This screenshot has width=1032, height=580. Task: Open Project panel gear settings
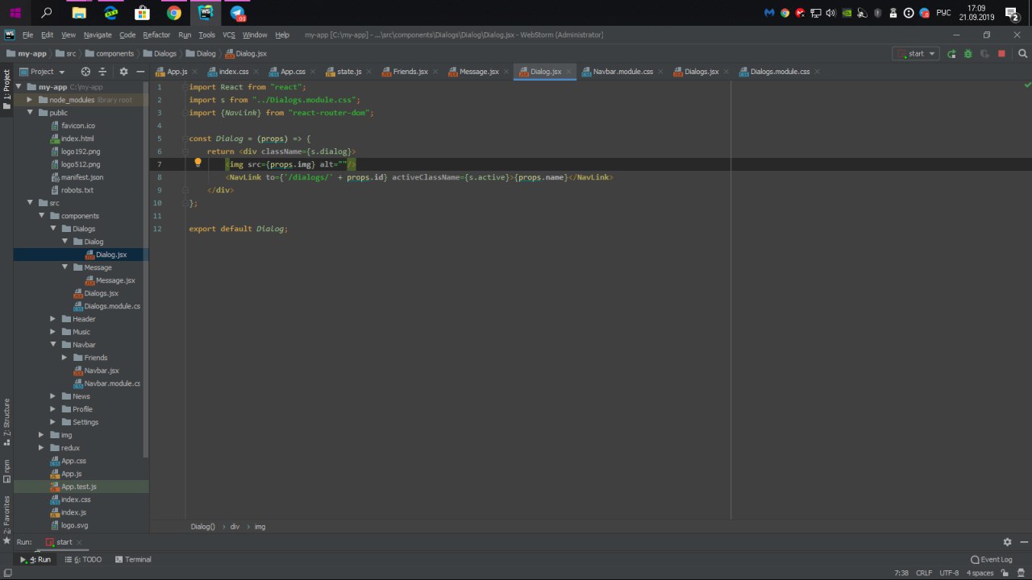[123, 72]
